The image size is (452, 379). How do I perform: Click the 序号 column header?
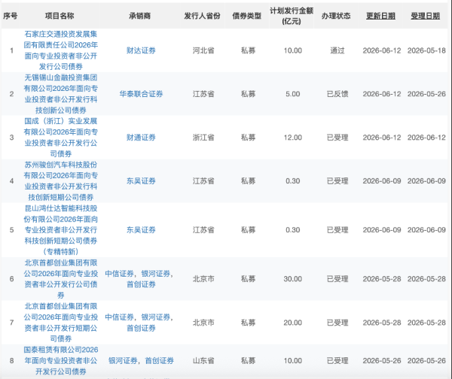tap(11, 16)
